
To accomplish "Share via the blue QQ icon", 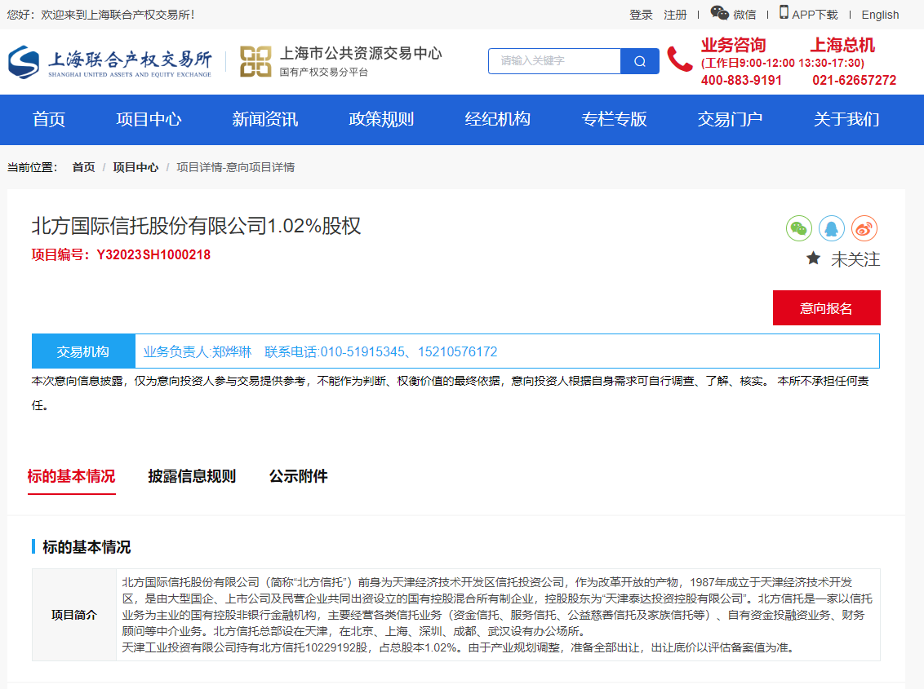I will 832,228.
